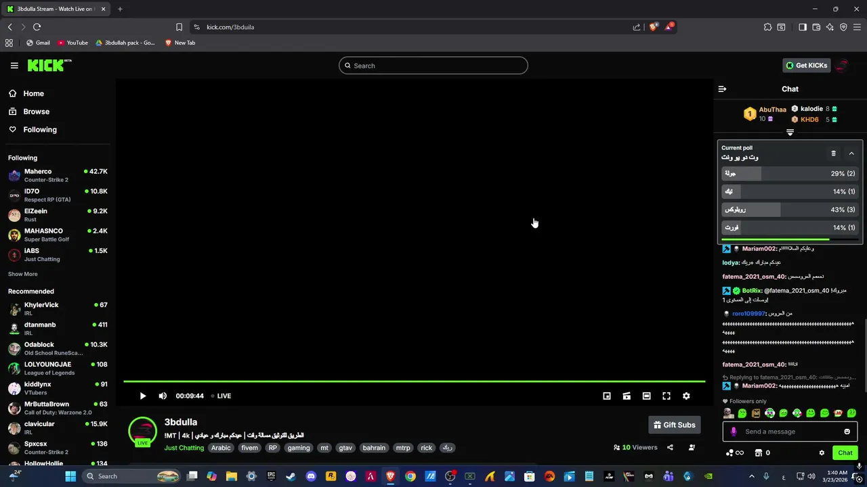
Task: Open Odablock's recommended channel
Action: point(58,348)
